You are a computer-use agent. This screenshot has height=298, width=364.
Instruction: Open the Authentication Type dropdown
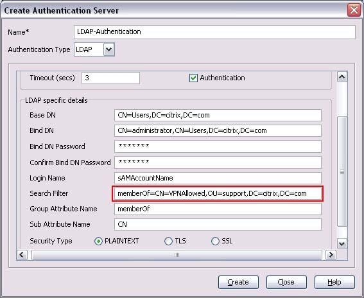click(109, 49)
